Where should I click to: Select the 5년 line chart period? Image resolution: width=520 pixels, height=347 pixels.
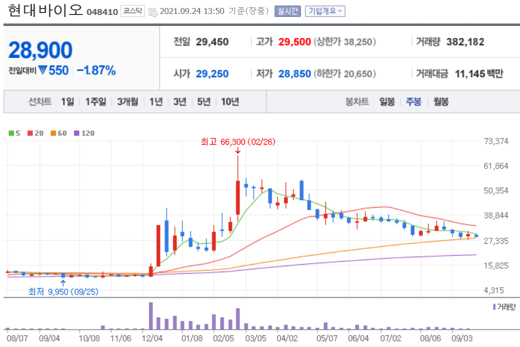pyautogui.click(x=203, y=102)
